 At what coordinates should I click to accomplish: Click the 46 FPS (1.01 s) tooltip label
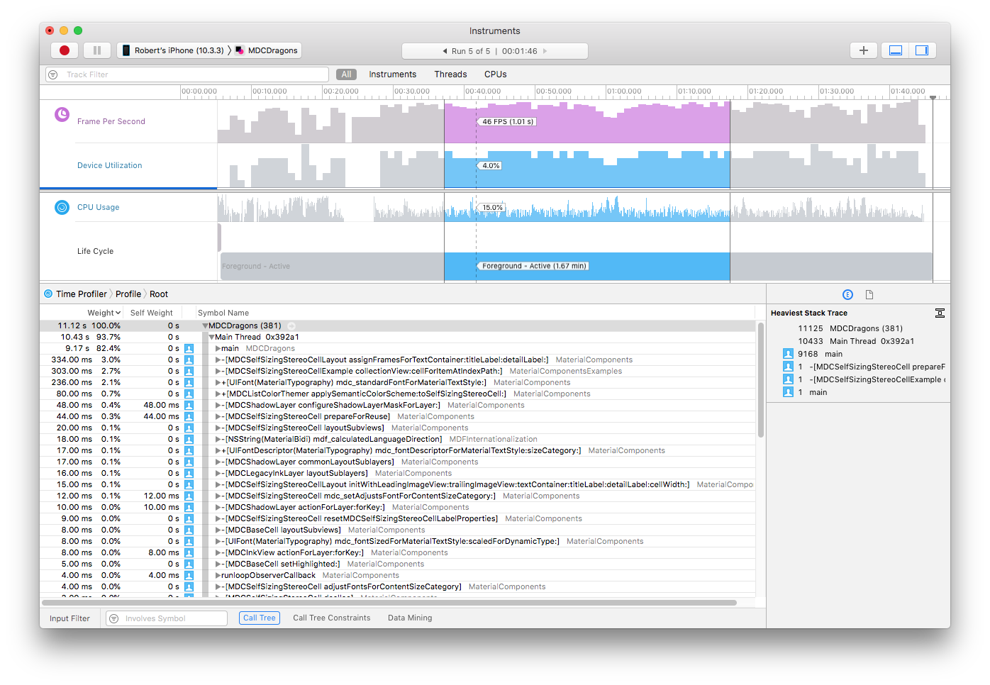coord(506,122)
